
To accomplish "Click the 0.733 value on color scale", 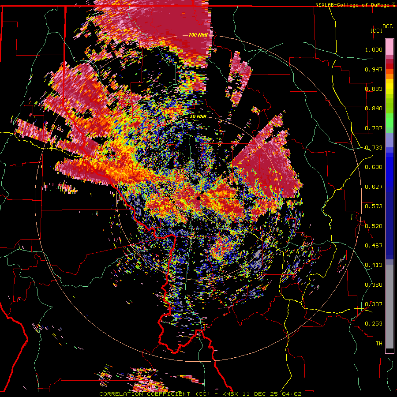I will coord(374,147).
